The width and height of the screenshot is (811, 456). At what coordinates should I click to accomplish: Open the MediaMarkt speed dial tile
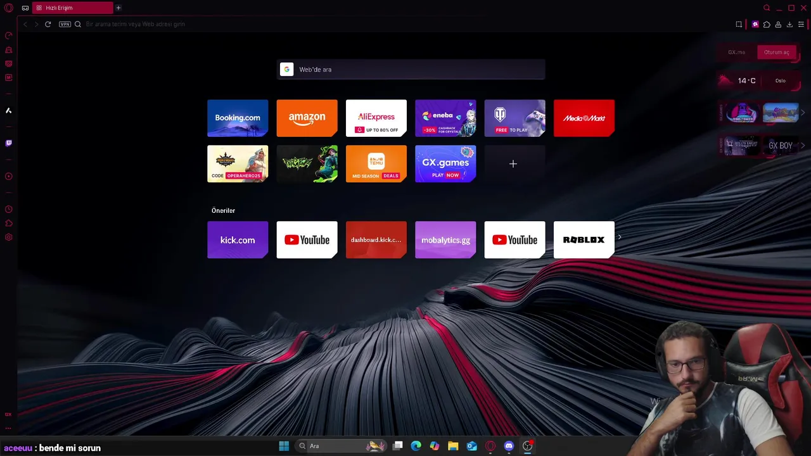[584, 118]
